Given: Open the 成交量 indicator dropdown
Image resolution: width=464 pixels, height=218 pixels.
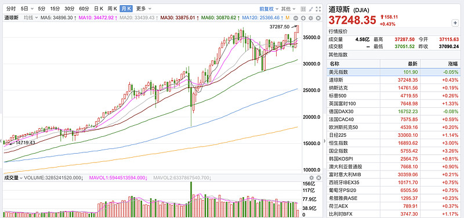Looking at the screenshot, I should click(13, 178).
